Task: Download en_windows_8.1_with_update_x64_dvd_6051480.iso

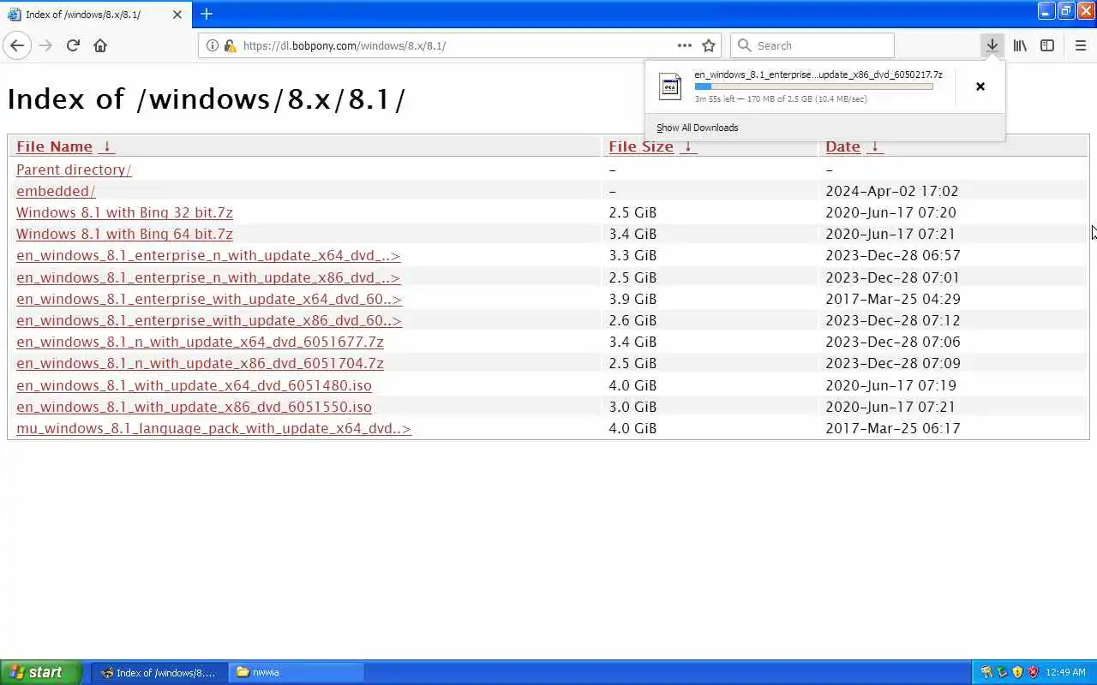Action: (x=194, y=385)
